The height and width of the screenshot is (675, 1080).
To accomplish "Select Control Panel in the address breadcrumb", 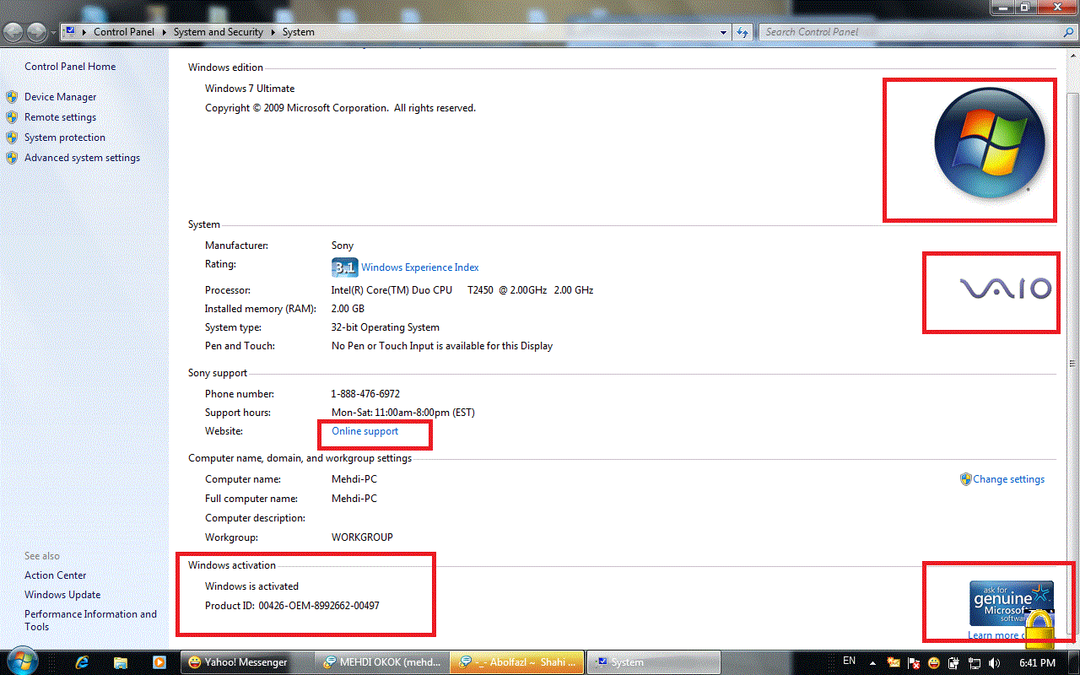I will 124,32.
